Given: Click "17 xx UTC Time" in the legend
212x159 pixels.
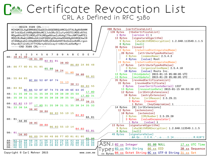Looking at the screenshot, I should tap(193, 144).
